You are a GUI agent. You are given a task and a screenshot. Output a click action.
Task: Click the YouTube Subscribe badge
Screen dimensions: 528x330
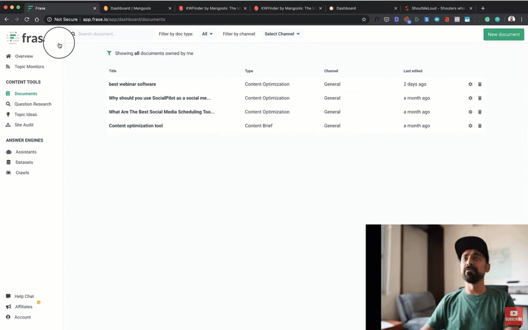513,316
